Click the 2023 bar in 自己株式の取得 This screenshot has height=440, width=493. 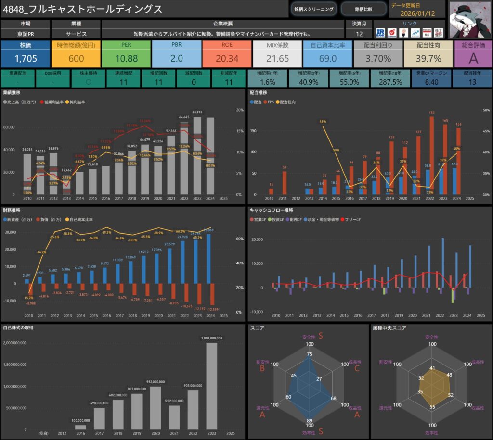pyautogui.click(x=211, y=385)
